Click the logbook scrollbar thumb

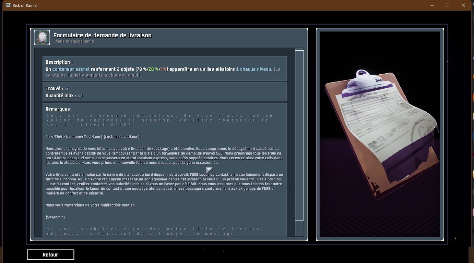(299, 135)
